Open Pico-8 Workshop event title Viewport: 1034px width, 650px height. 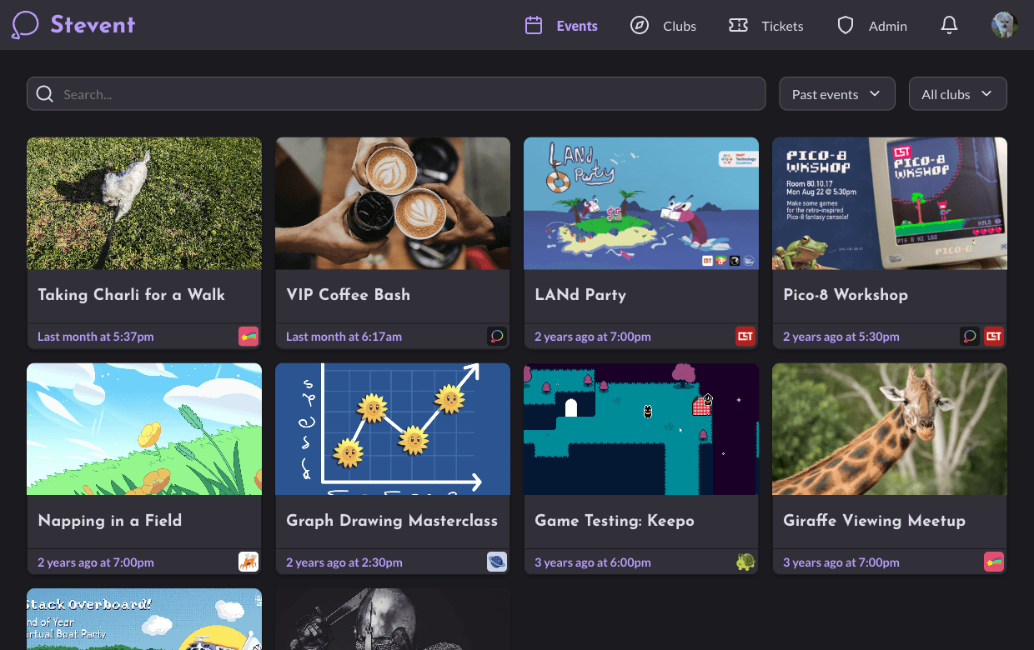846,295
